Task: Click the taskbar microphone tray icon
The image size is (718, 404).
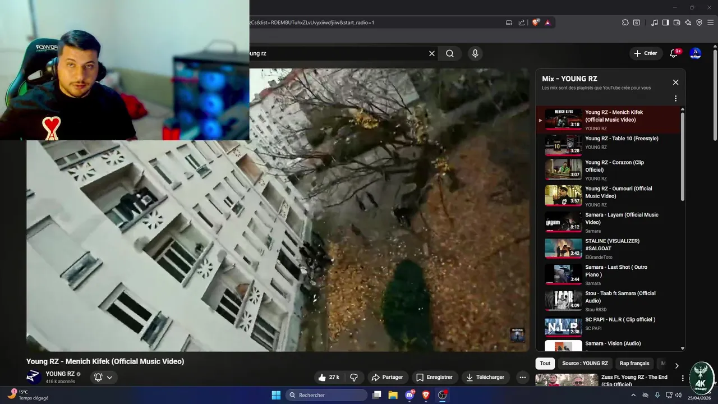Action: click(x=657, y=395)
